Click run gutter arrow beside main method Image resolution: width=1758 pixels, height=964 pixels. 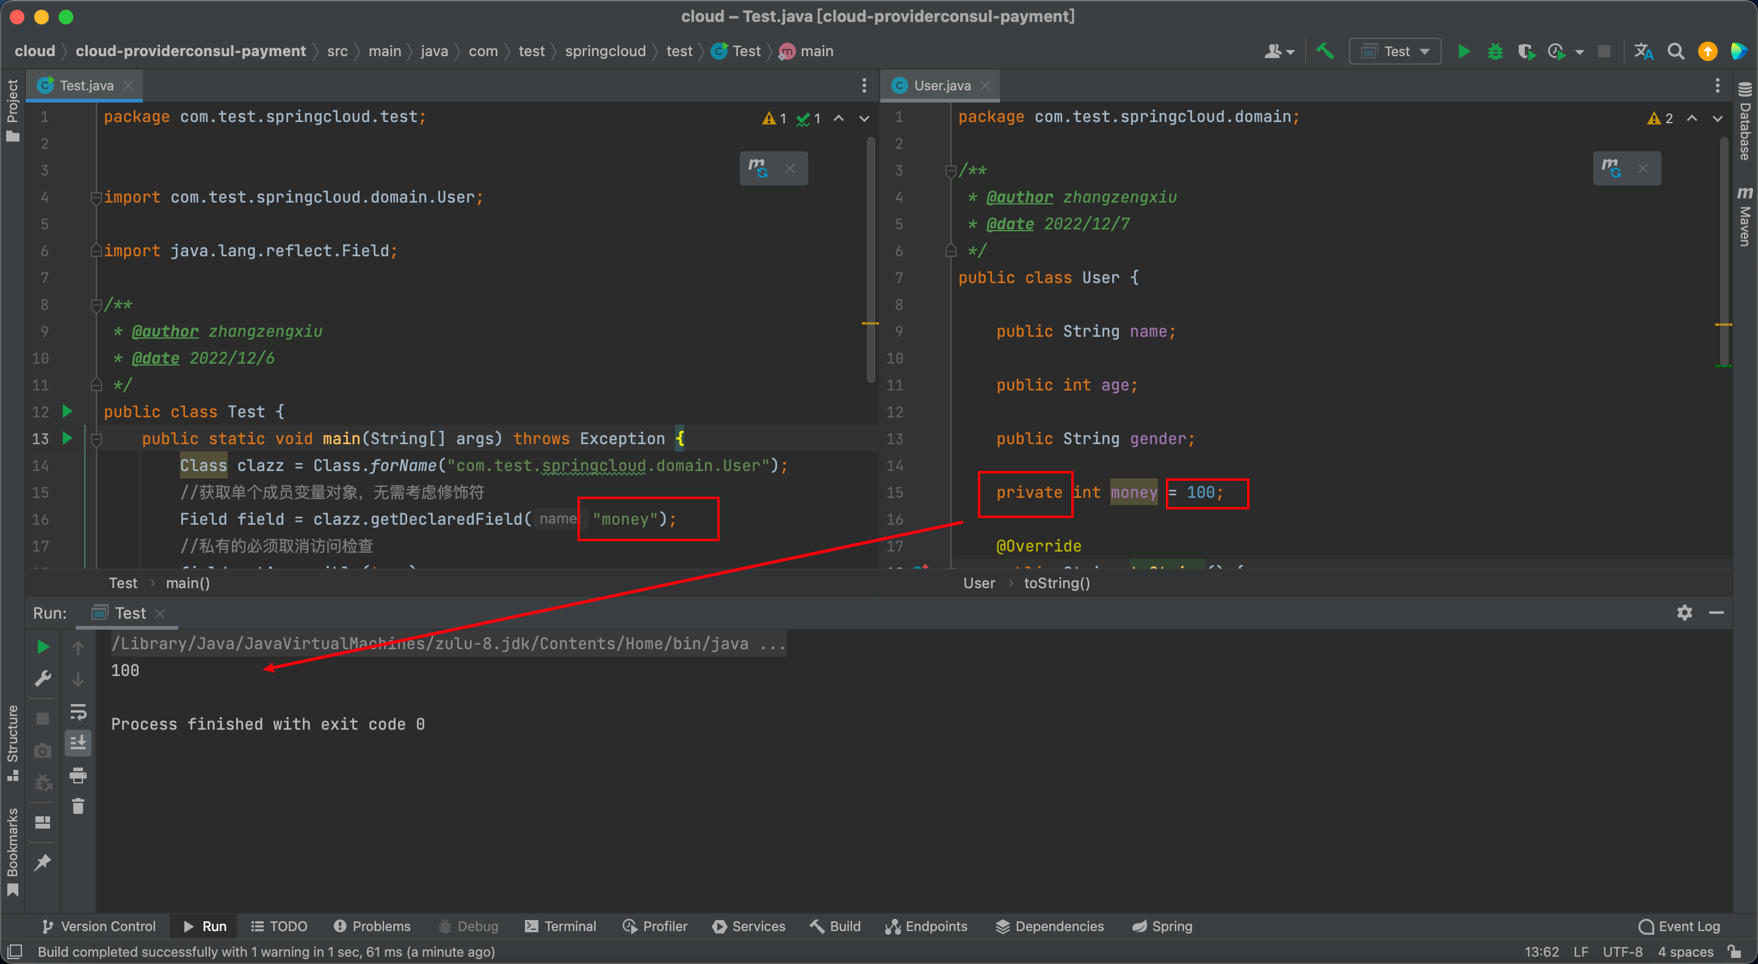[x=67, y=437]
